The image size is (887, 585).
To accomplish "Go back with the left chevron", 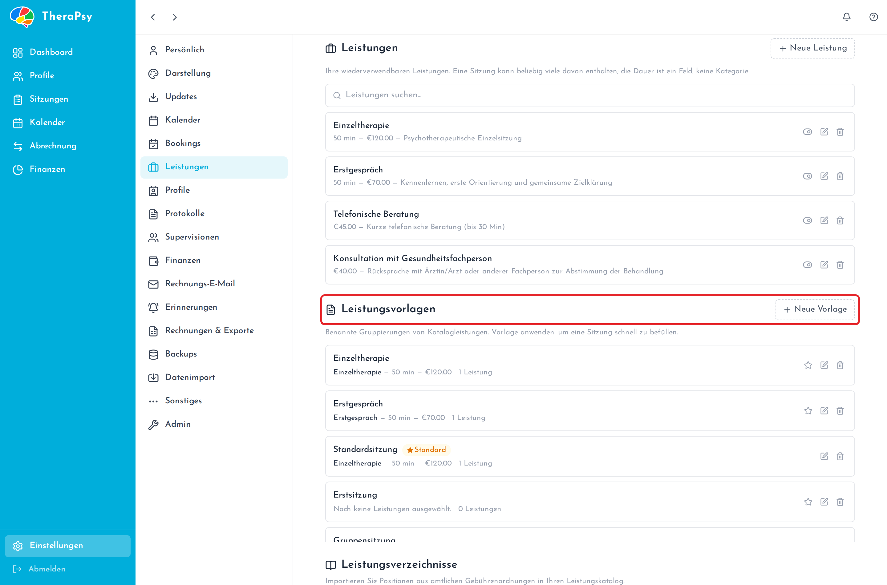I will pos(153,17).
